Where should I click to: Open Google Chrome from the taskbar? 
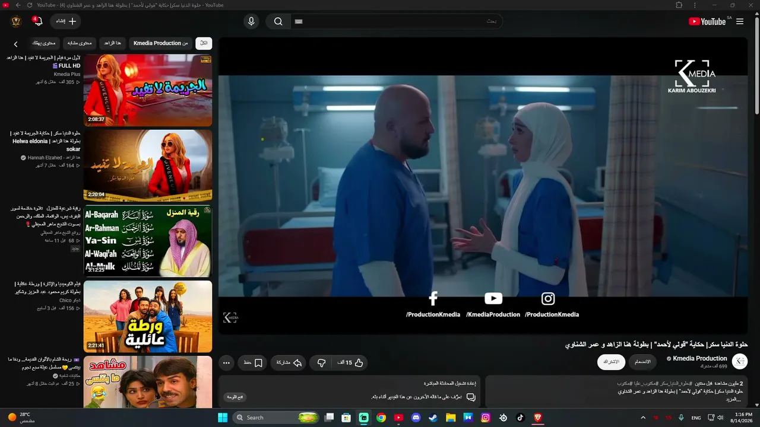coord(381,418)
